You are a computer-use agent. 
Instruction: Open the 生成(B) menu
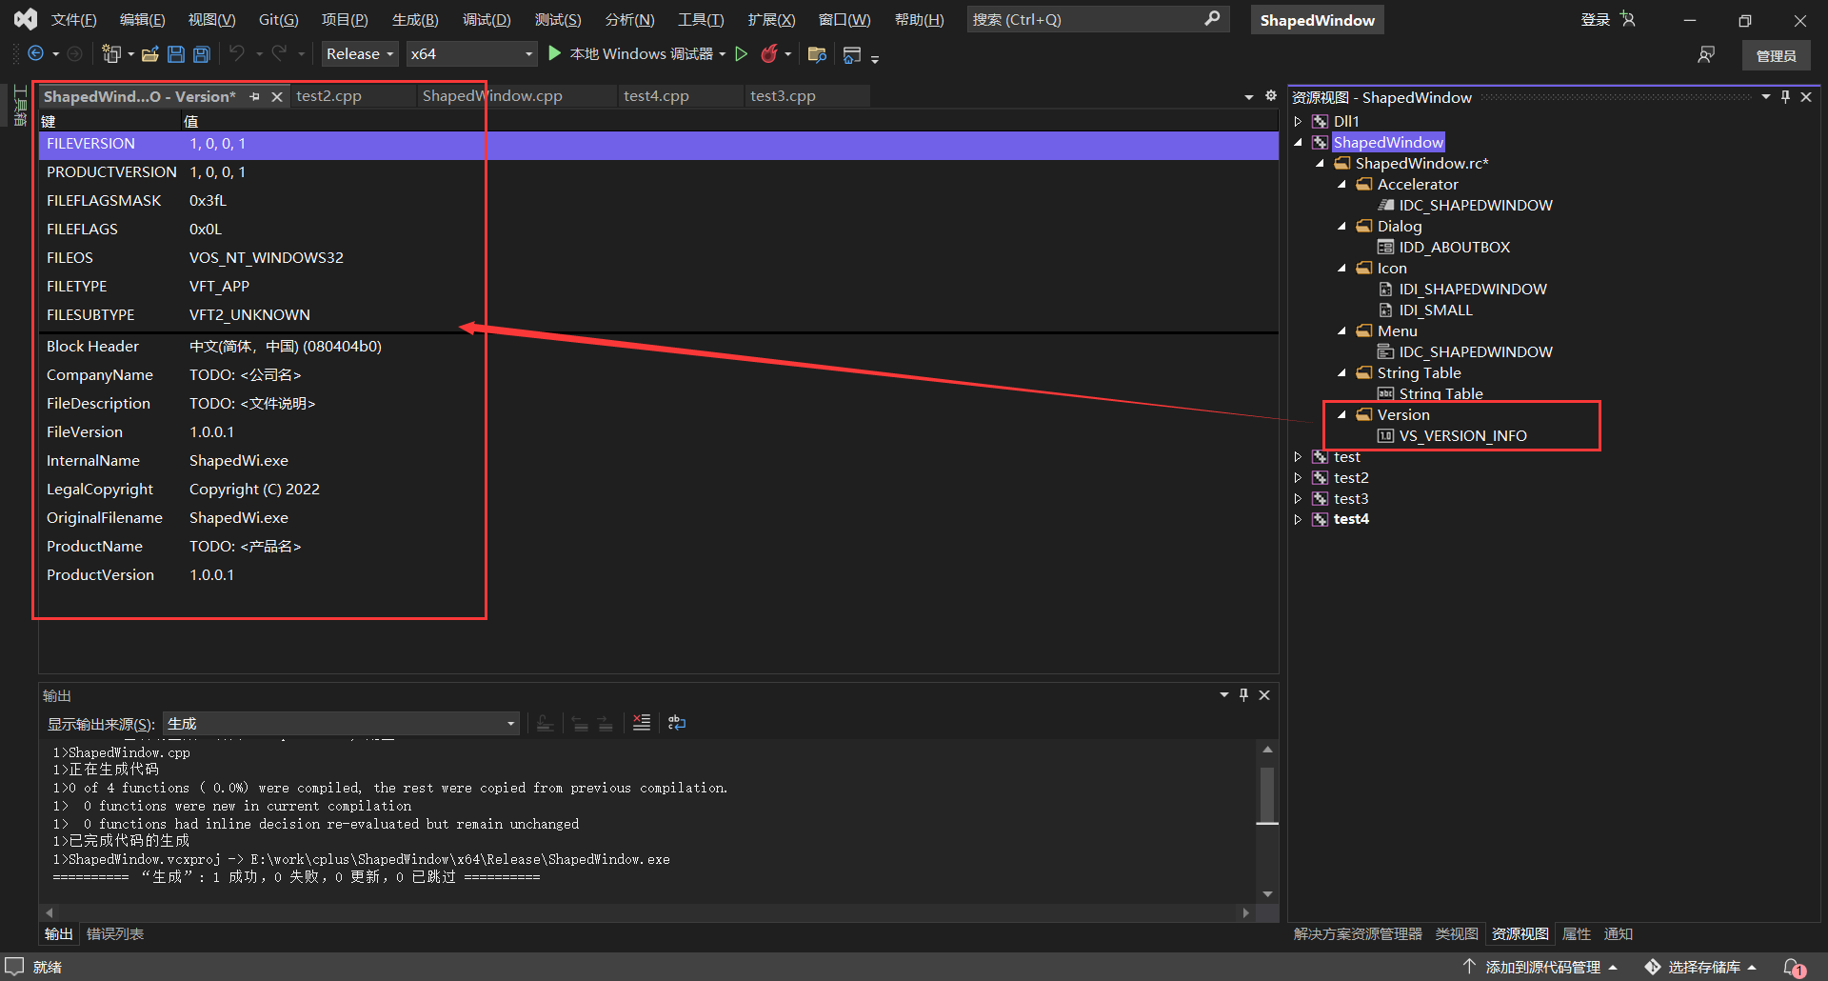coord(415,20)
